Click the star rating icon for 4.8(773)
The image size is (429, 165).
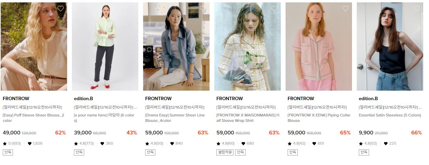pyautogui.click(x=76, y=144)
